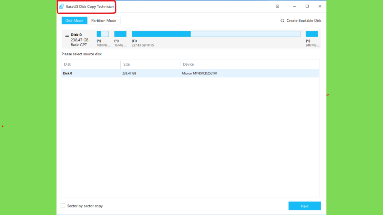The height and width of the screenshot is (215, 383).
Task: Select the 948 MB partition bar
Action: (x=312, y=34)
